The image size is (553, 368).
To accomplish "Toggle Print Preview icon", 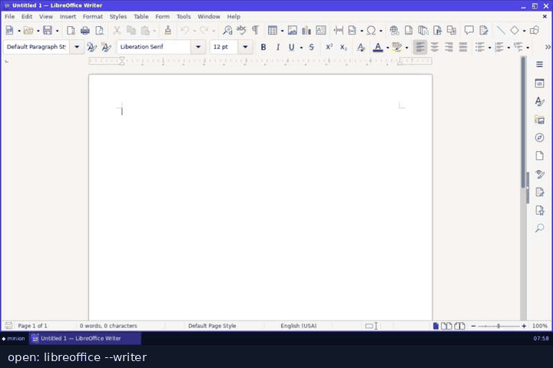I will click(x=99, y=31).
